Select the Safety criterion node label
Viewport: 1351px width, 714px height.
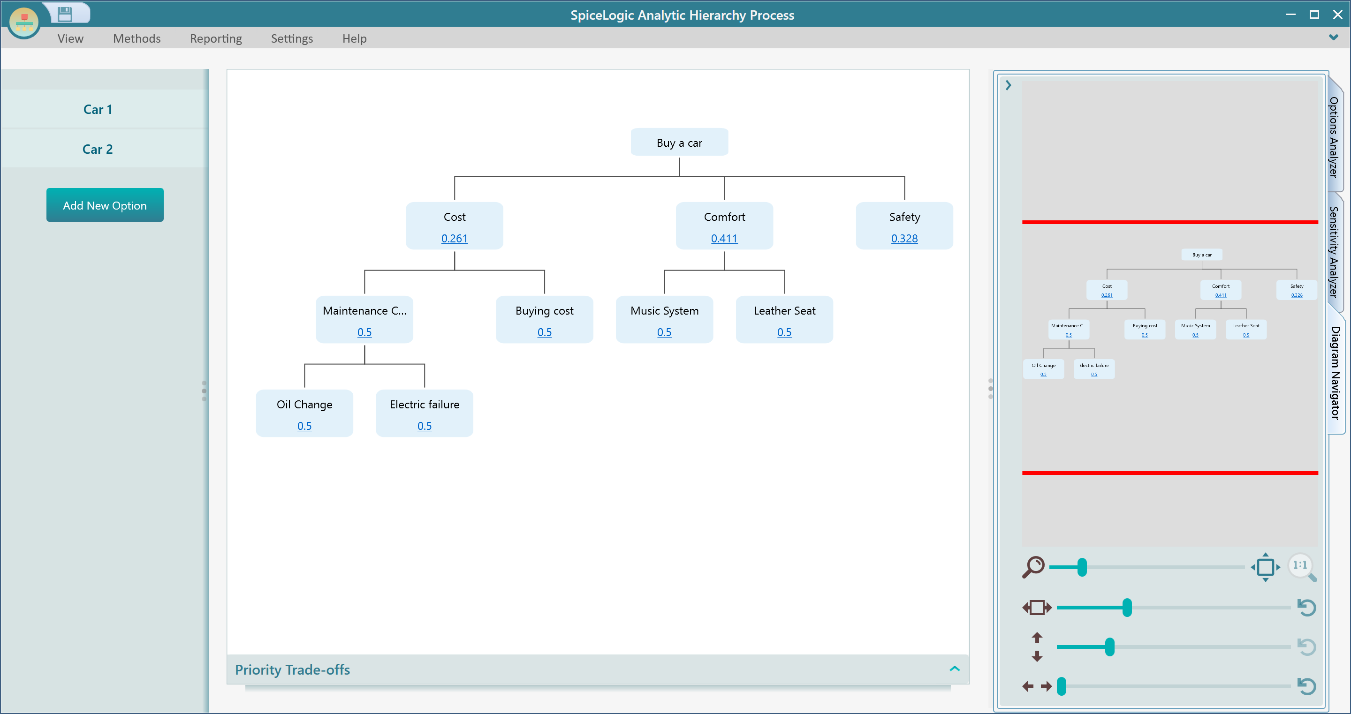904,217
